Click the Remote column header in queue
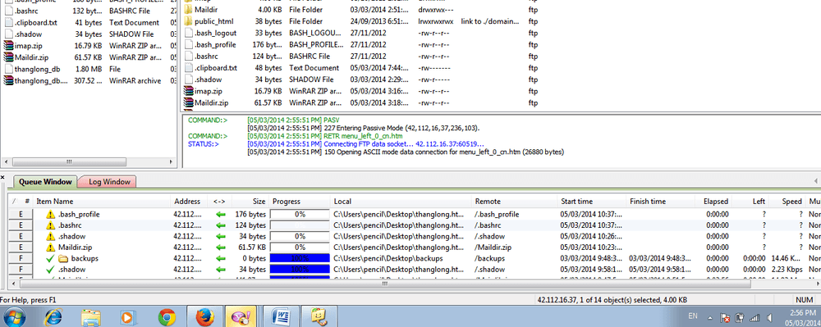821x327 pixels. click(515, 201)
